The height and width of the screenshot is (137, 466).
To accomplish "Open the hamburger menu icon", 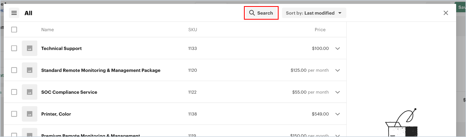I will pos(14,13).
